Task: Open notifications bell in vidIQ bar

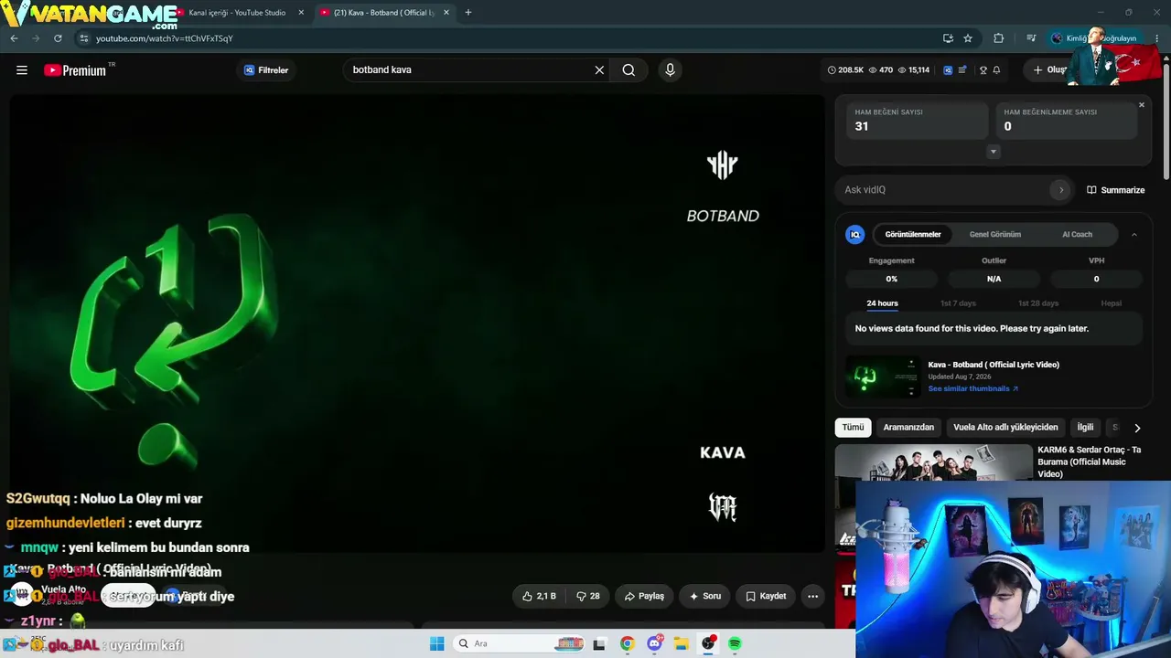Action: 996,70
